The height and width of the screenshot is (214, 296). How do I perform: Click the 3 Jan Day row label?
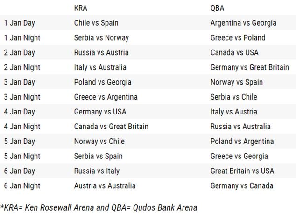[20, 82]
